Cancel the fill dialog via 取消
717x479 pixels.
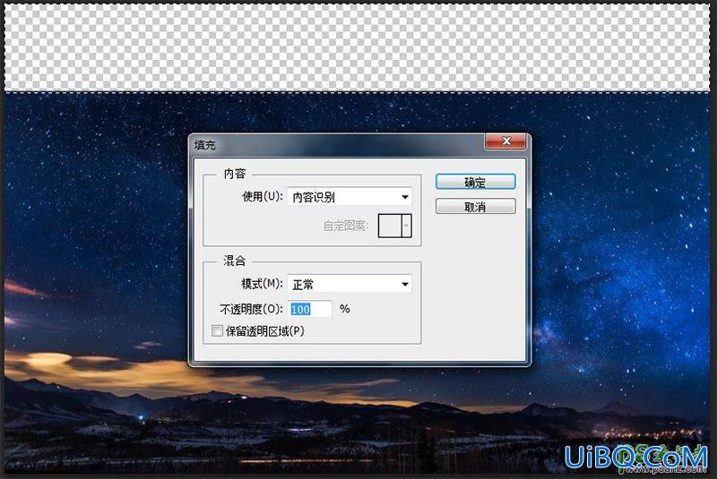click(475, 207)
